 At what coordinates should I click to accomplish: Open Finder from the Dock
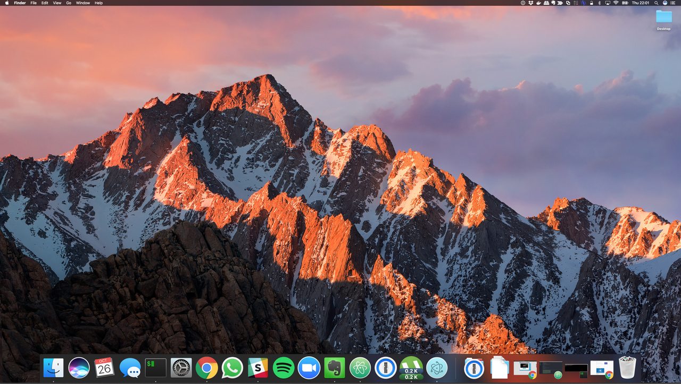tap(53, 368)
